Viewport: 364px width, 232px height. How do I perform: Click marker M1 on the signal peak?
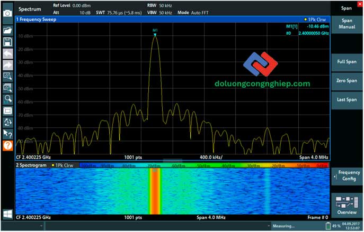click(x=155, y=33)
